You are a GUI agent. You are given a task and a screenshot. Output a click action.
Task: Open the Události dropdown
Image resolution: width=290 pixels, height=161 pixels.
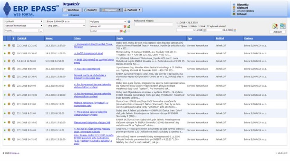coord(24,22)
